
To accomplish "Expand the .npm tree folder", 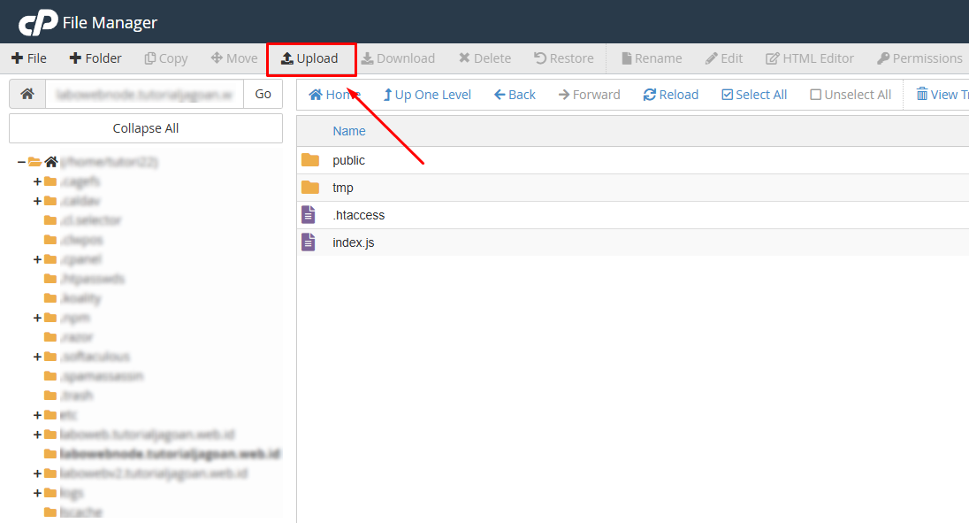I will click(37, 318).
